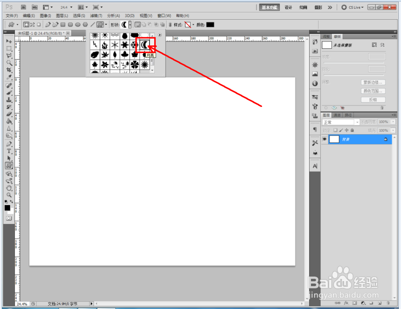
Task: Choose Line shape in options bar
Action: click(93, 25)
